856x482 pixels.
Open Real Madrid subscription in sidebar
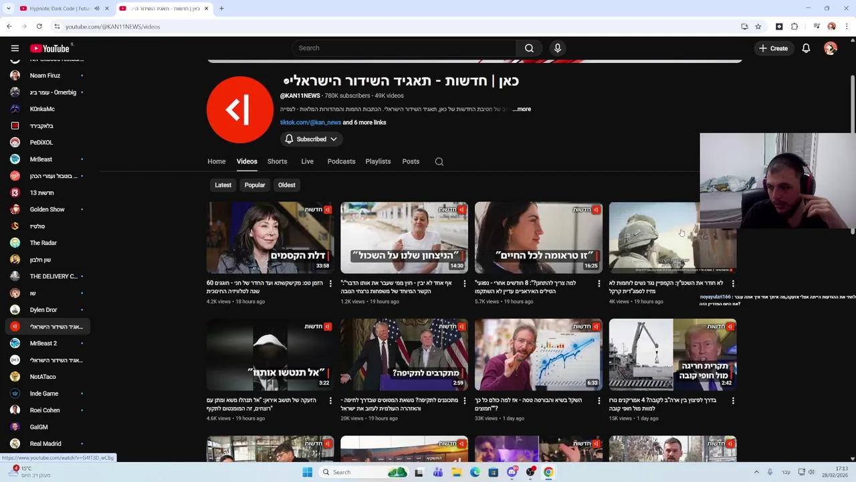(45, 444)
